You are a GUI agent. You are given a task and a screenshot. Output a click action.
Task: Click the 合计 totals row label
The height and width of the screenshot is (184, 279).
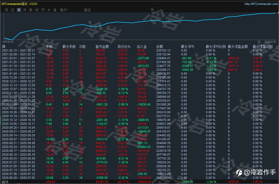5,182
